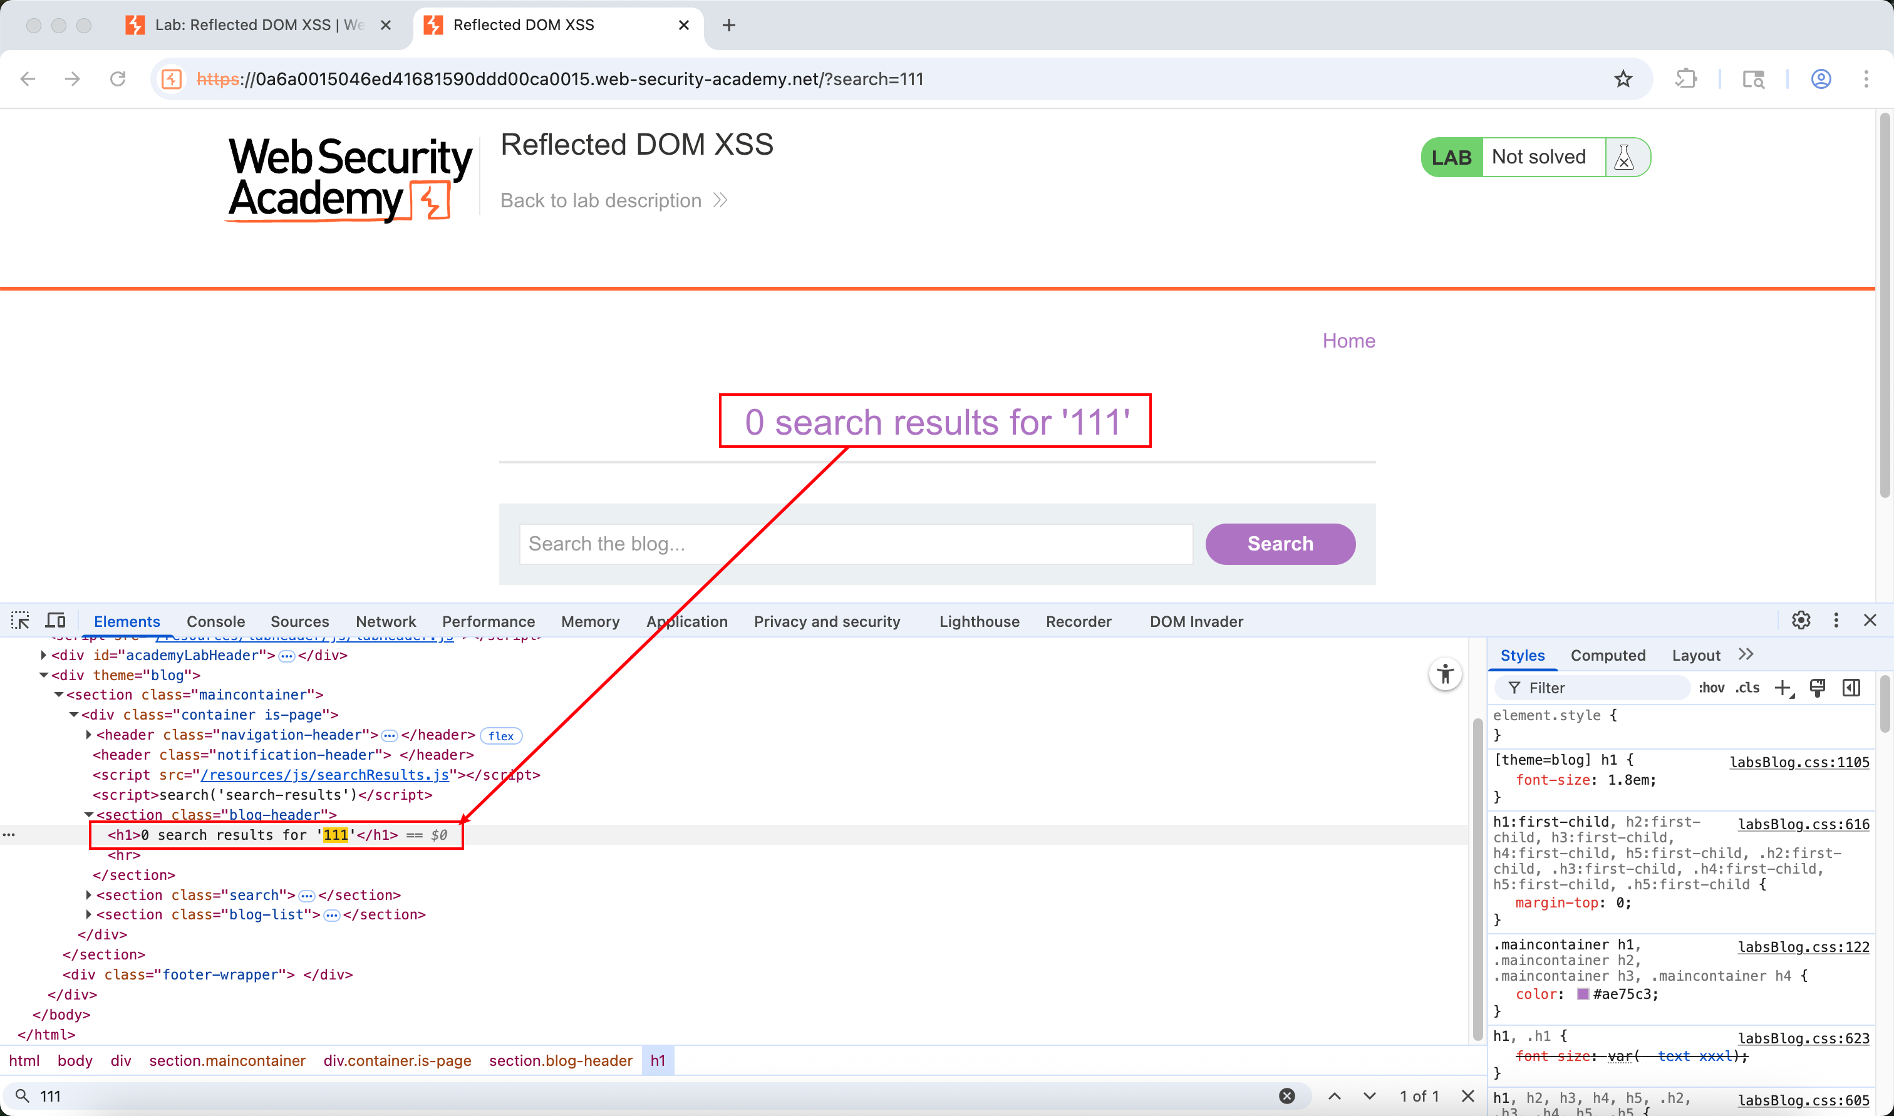Open the rendering emulation paintbrush icon
The image size is (1894, 1116).
(1818, 688)
